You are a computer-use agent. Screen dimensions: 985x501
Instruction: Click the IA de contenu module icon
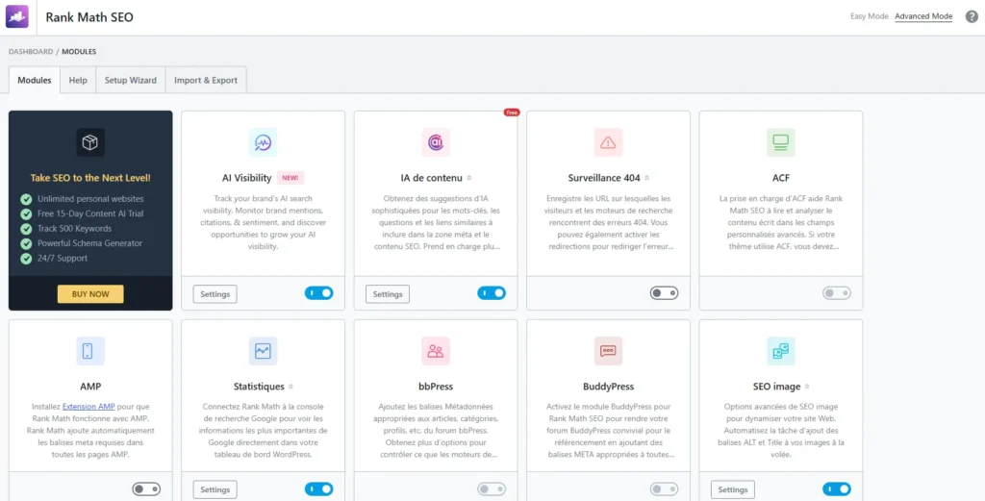(436, 142)
